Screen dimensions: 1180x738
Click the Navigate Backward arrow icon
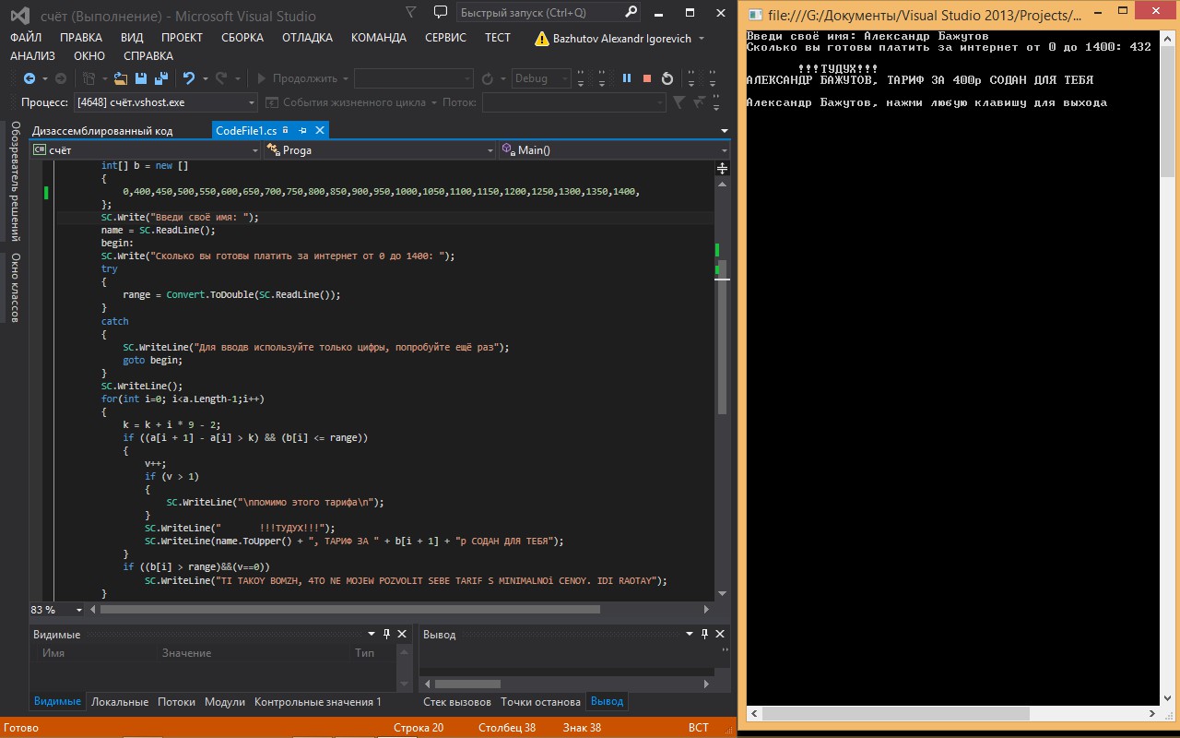(x=29, y=78)
